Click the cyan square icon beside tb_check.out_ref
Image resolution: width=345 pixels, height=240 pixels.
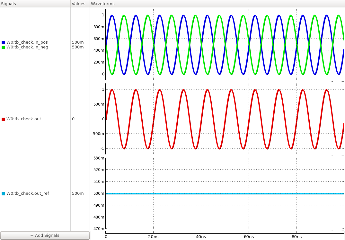[3, 193]
